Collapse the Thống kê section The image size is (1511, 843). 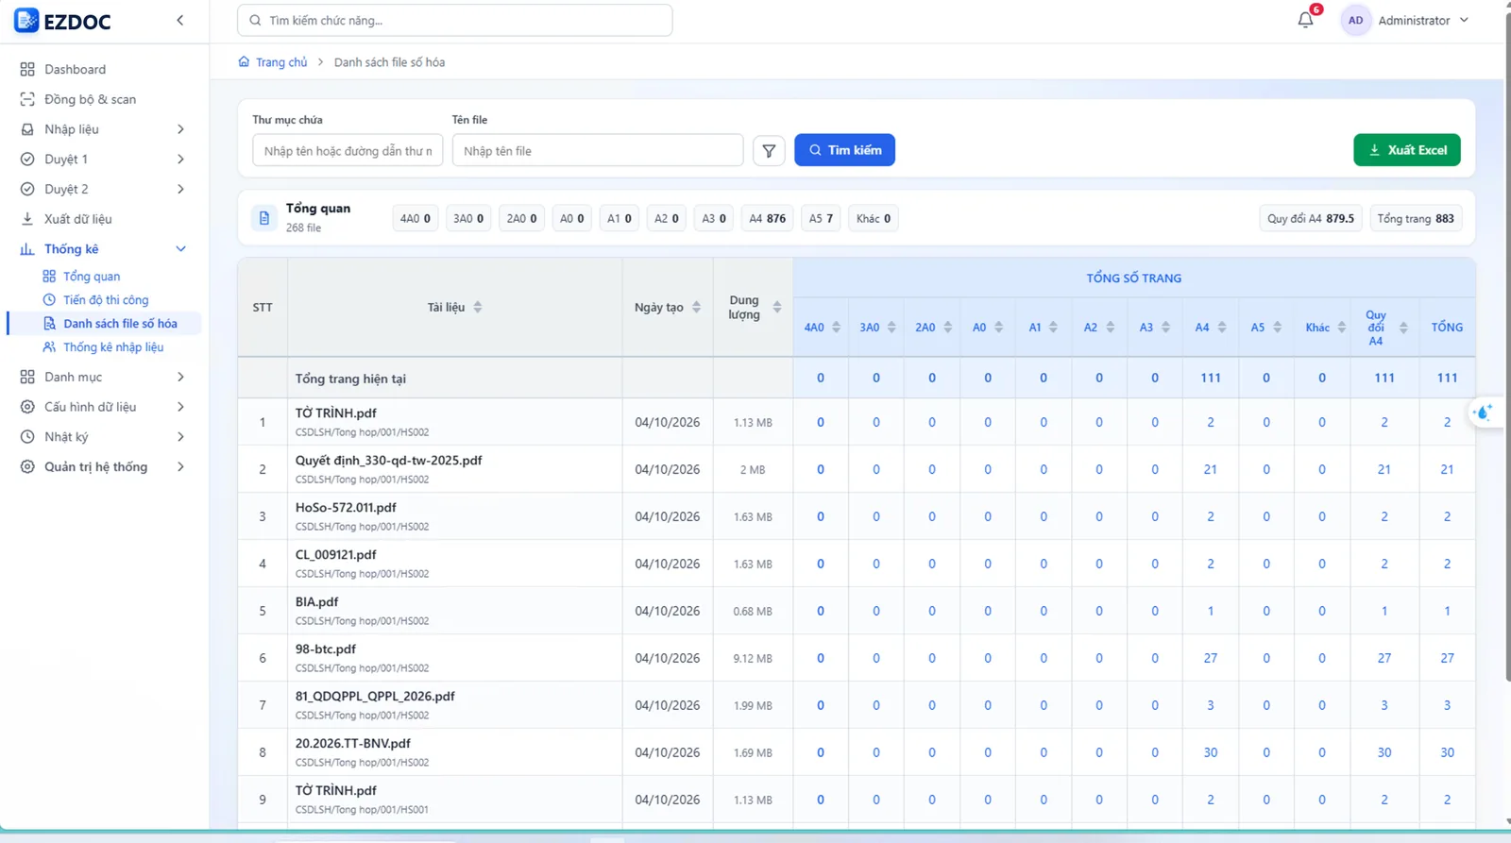(x=180, y=249)
